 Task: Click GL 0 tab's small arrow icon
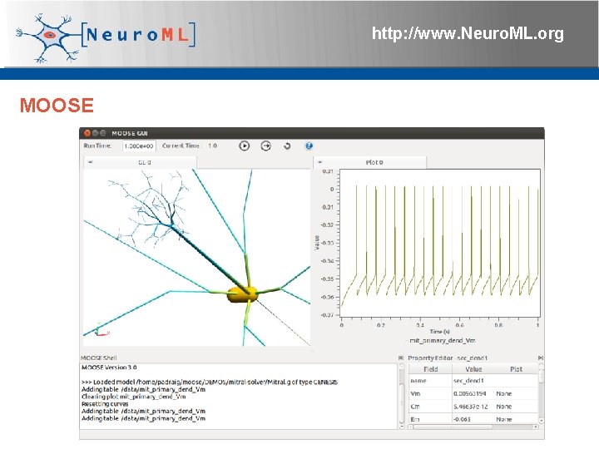tap(91, 162)
